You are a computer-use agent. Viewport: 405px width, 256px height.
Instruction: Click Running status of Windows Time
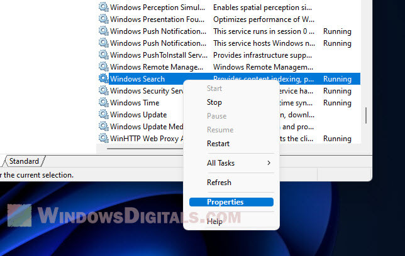click(x=337, y=103)
